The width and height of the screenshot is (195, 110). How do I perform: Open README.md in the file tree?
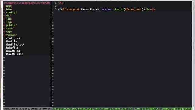[13, 51]
